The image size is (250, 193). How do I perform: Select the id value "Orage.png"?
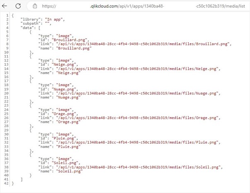[64, 114]
